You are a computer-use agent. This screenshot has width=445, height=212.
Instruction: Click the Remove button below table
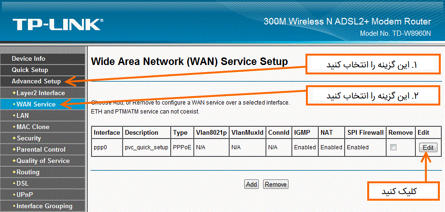[276, 185]
